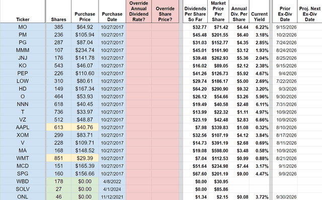This screenshot has width=322, height=200.
Task: Select the WMT ticker cell
Action: point(23,158)
